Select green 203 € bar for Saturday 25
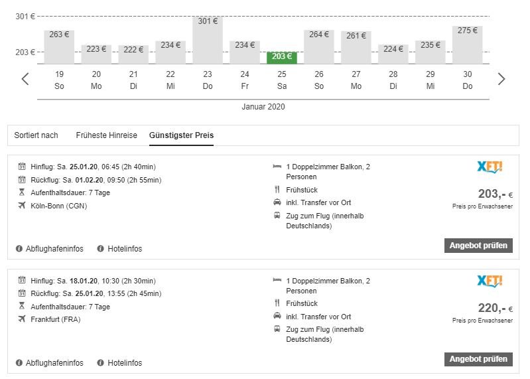The height and width of the screenshot is (379, 530). click(282, 57)
